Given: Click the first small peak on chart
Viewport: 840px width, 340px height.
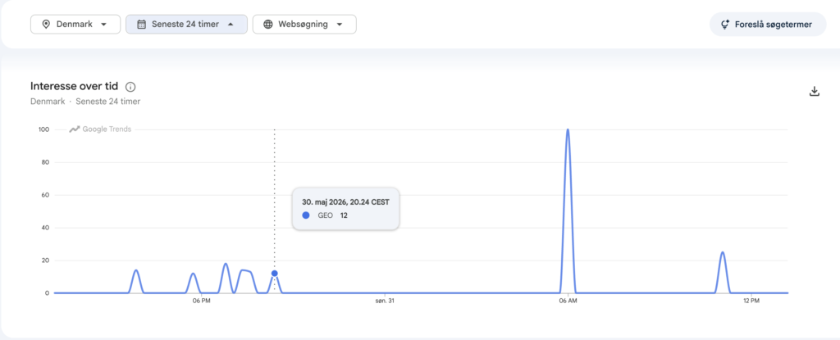Looking at the screenshot, I should click(136, 270).
